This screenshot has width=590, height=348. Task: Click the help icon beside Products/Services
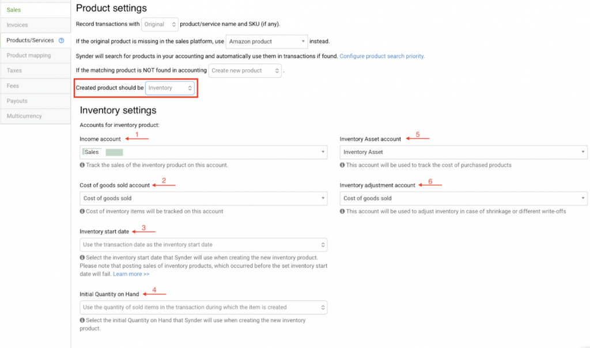[x=62, y=40]
